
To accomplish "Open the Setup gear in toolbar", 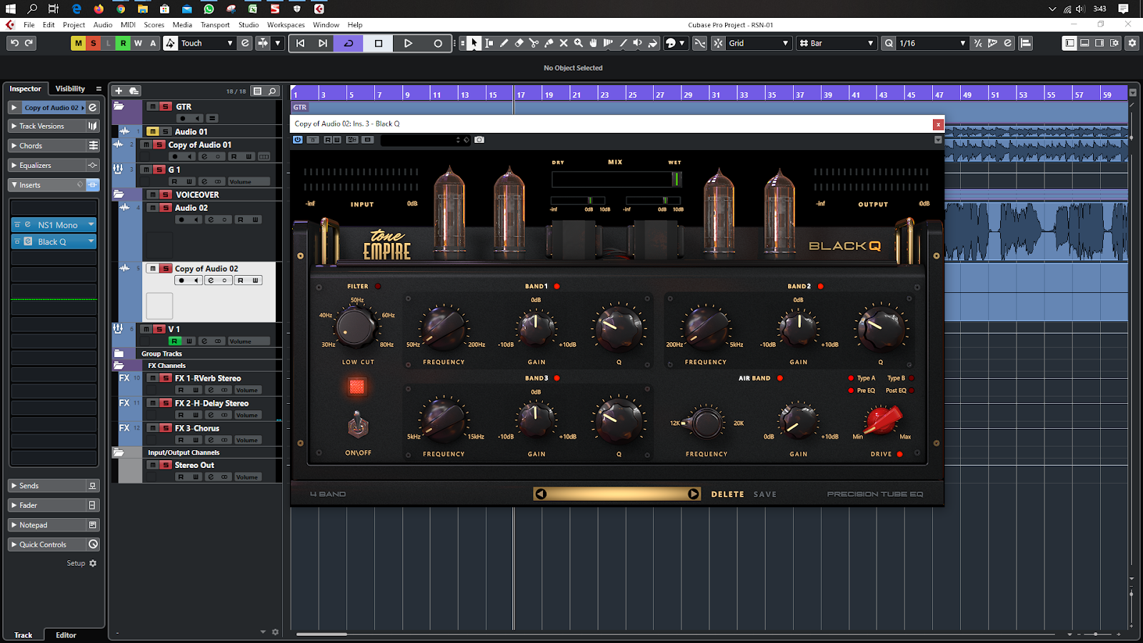I will coord(1132,43).
